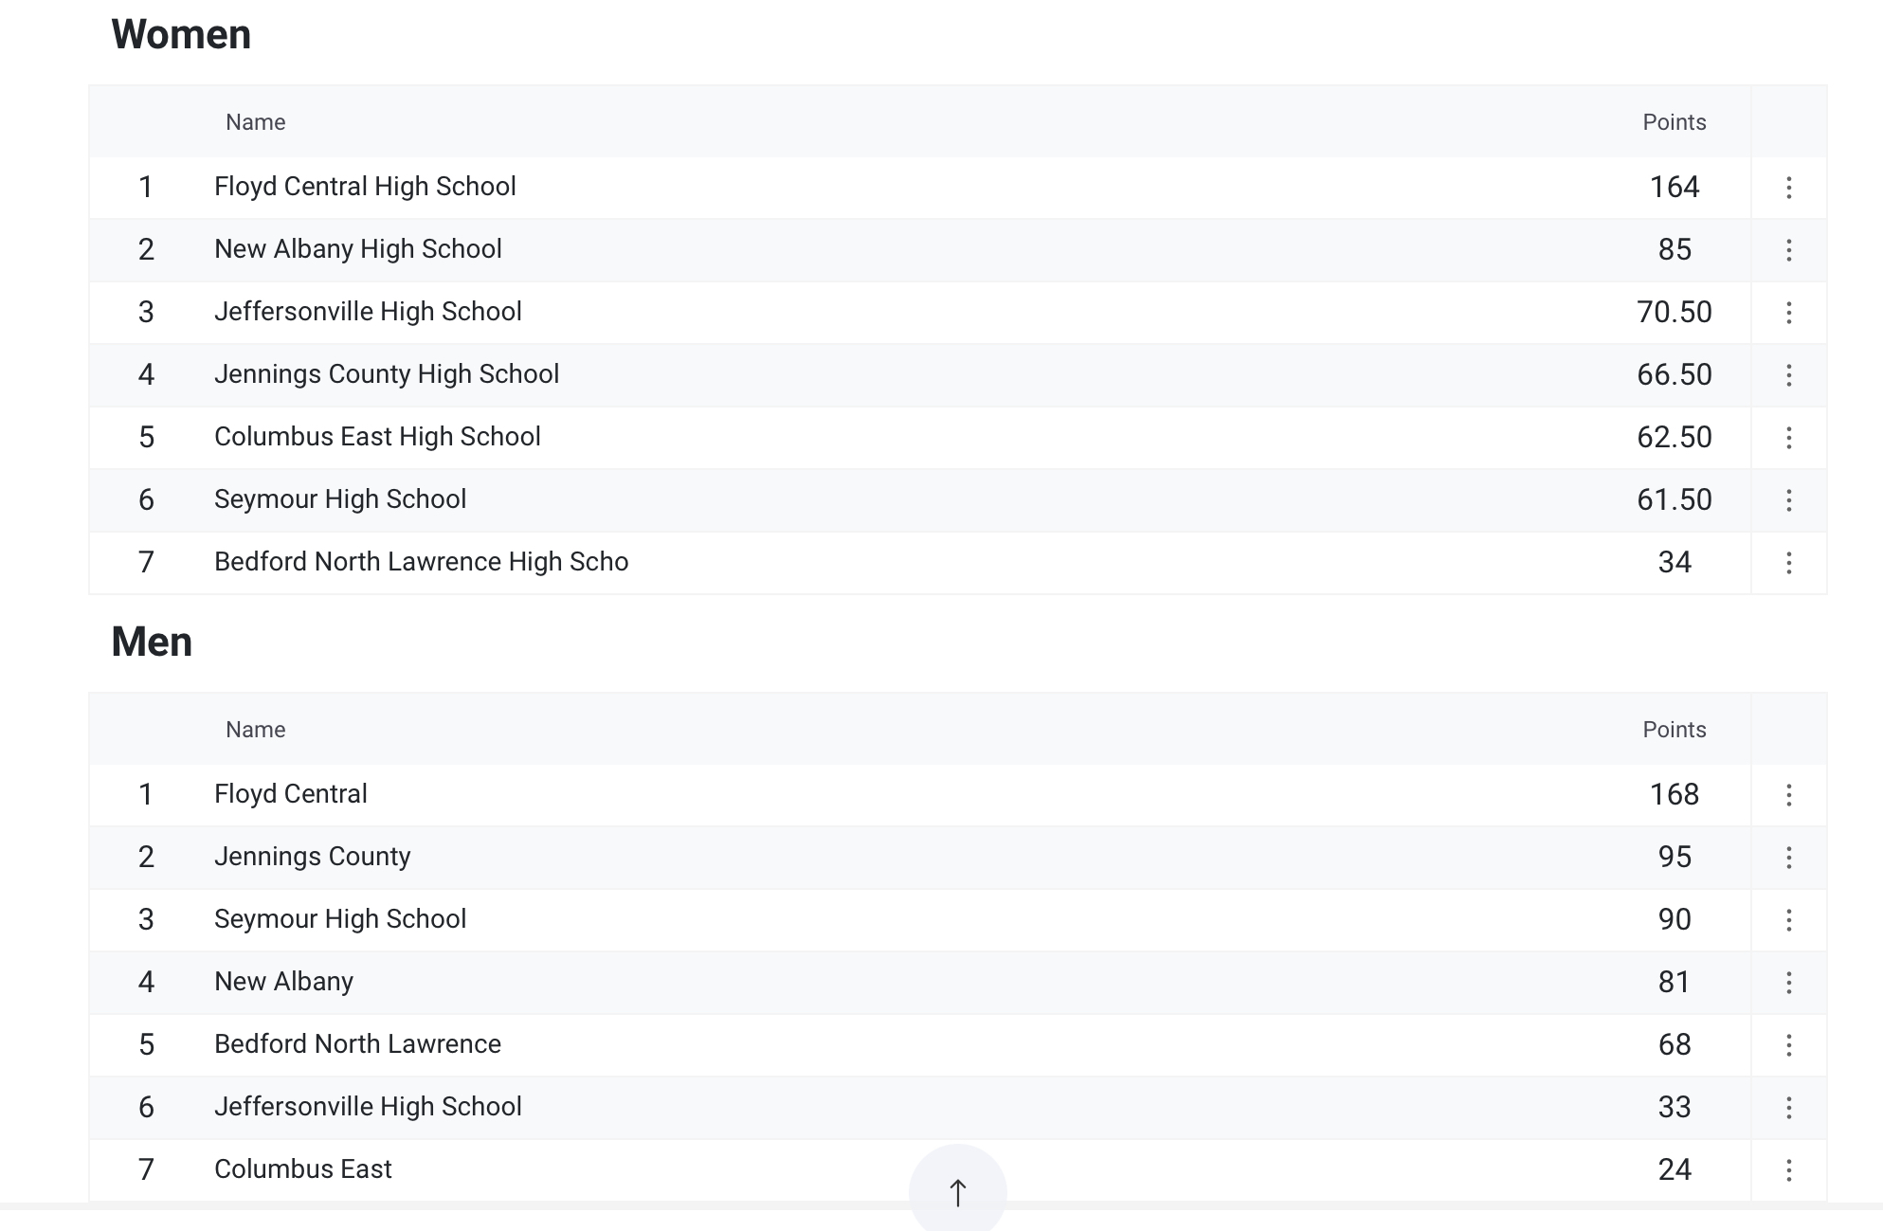The width and height of the screenshot is (1883, 1231).
Task: Click Name column header in Men table
Action: pos(255,730)
